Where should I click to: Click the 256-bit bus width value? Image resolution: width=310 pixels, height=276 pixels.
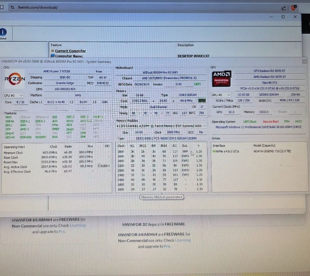(295, 95)
